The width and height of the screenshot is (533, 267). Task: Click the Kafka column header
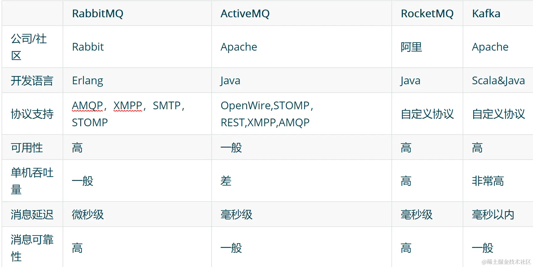click(x=486, y=14)
